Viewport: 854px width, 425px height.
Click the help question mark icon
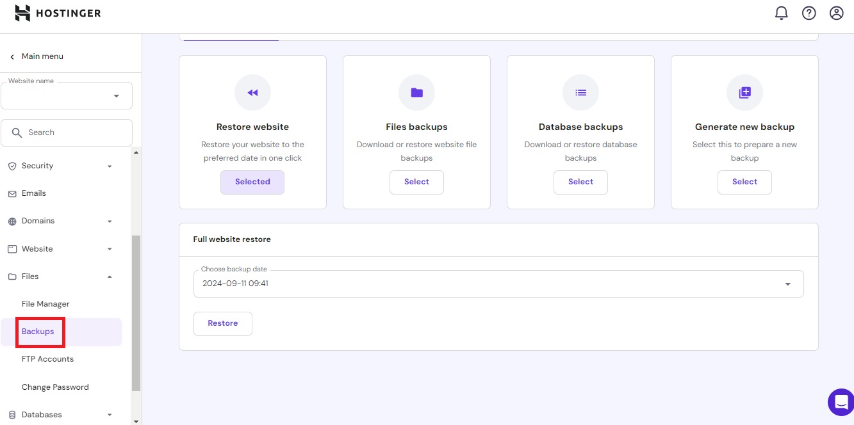tap(809, 13)
